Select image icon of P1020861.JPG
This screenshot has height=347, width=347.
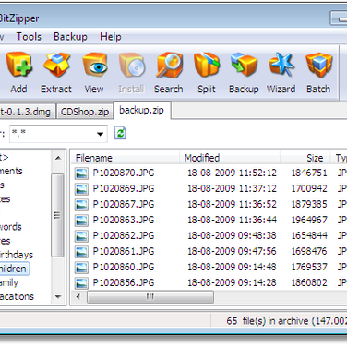81,252
